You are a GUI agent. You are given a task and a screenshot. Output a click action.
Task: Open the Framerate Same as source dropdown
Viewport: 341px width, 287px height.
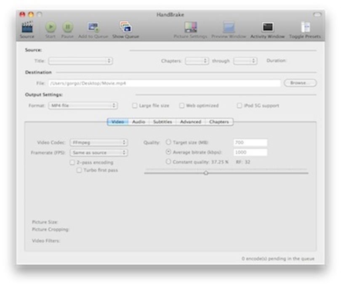[x=99, y=153]
